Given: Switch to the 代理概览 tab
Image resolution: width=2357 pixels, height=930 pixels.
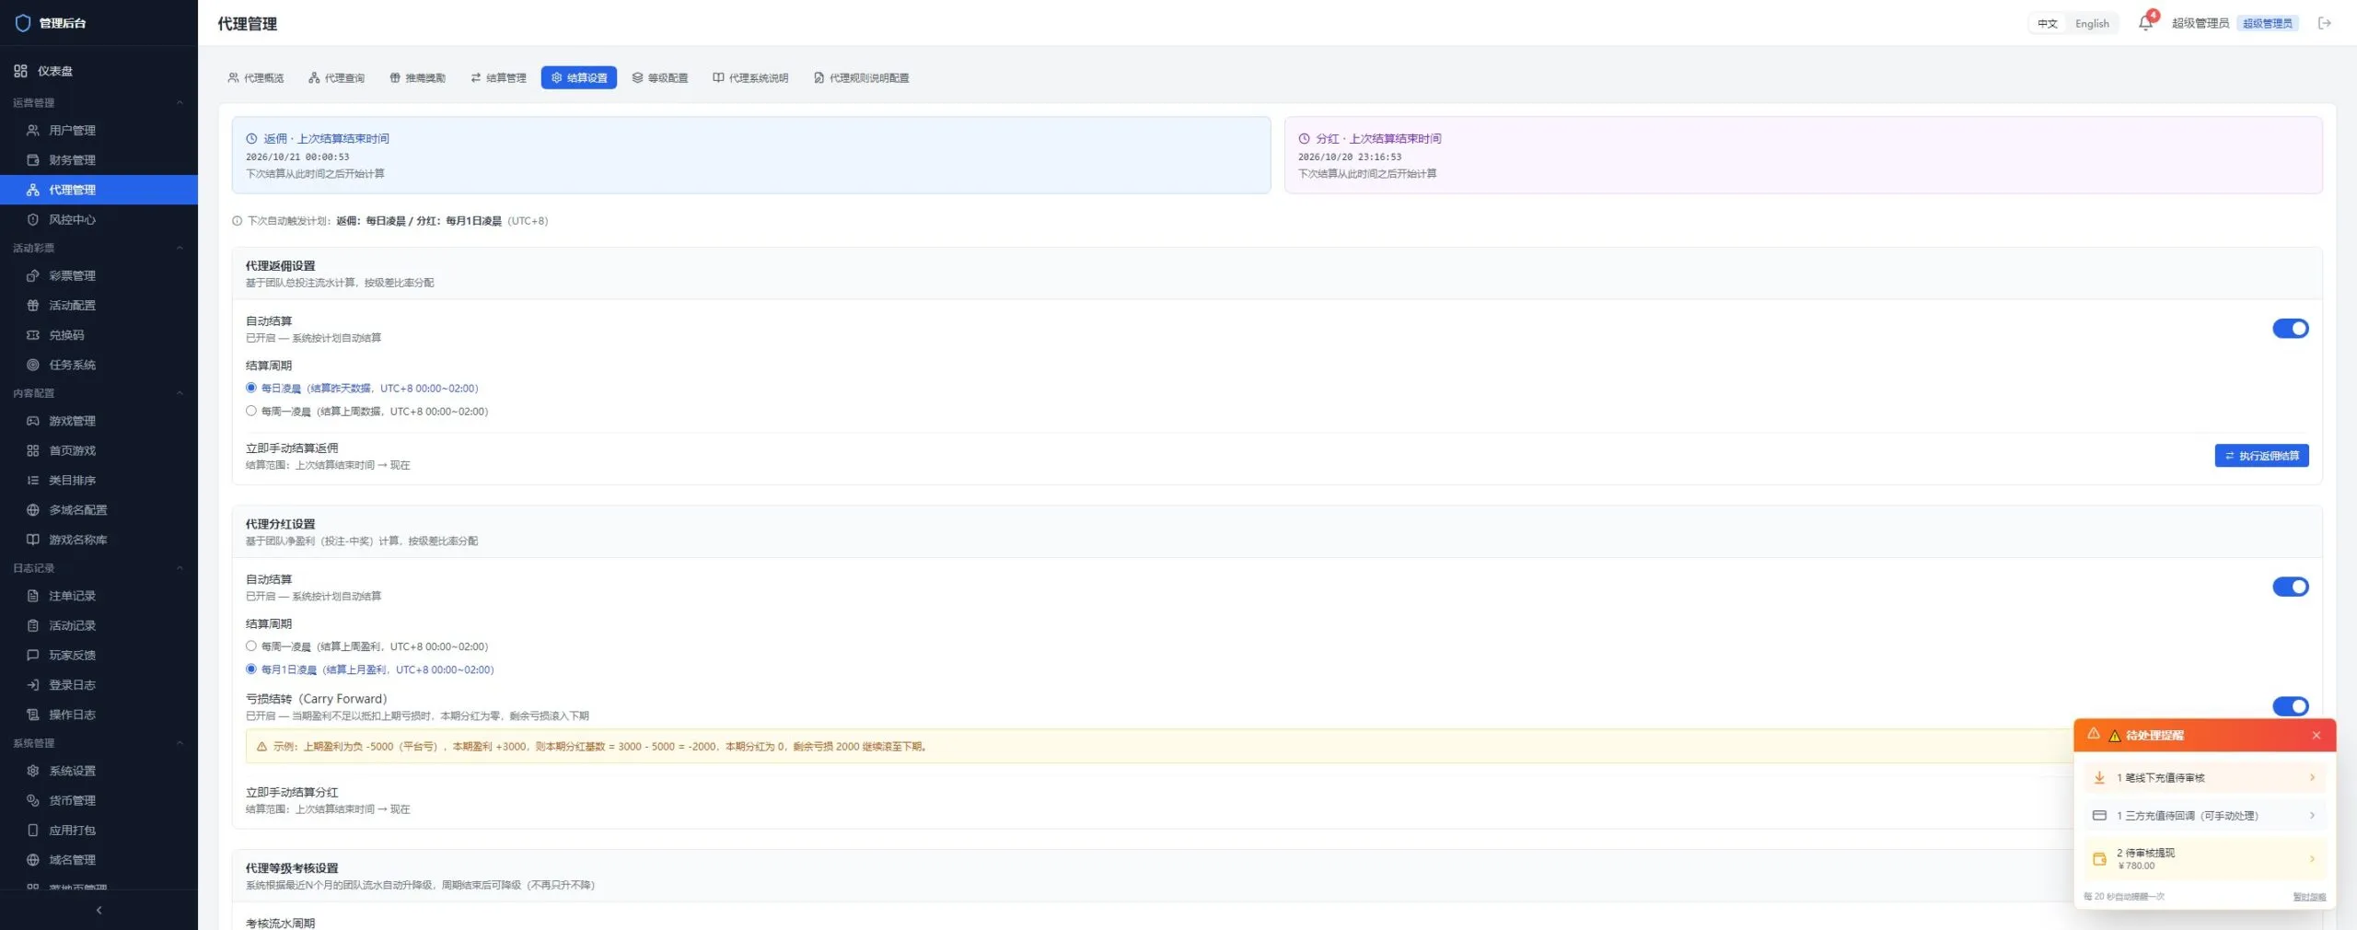Looking at the screenshot, I should point(256,78).
